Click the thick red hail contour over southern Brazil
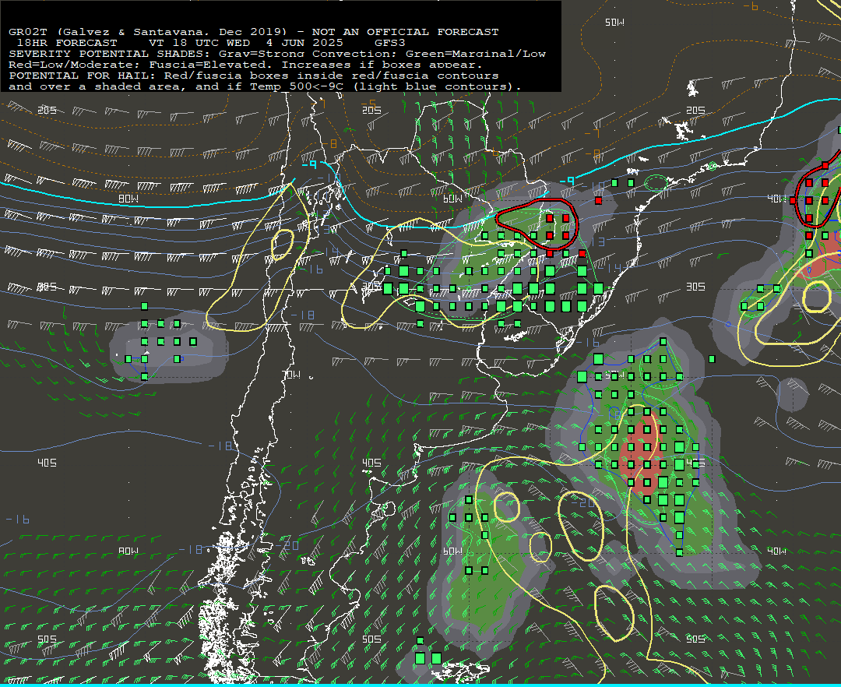 click(x=537, y=223)
